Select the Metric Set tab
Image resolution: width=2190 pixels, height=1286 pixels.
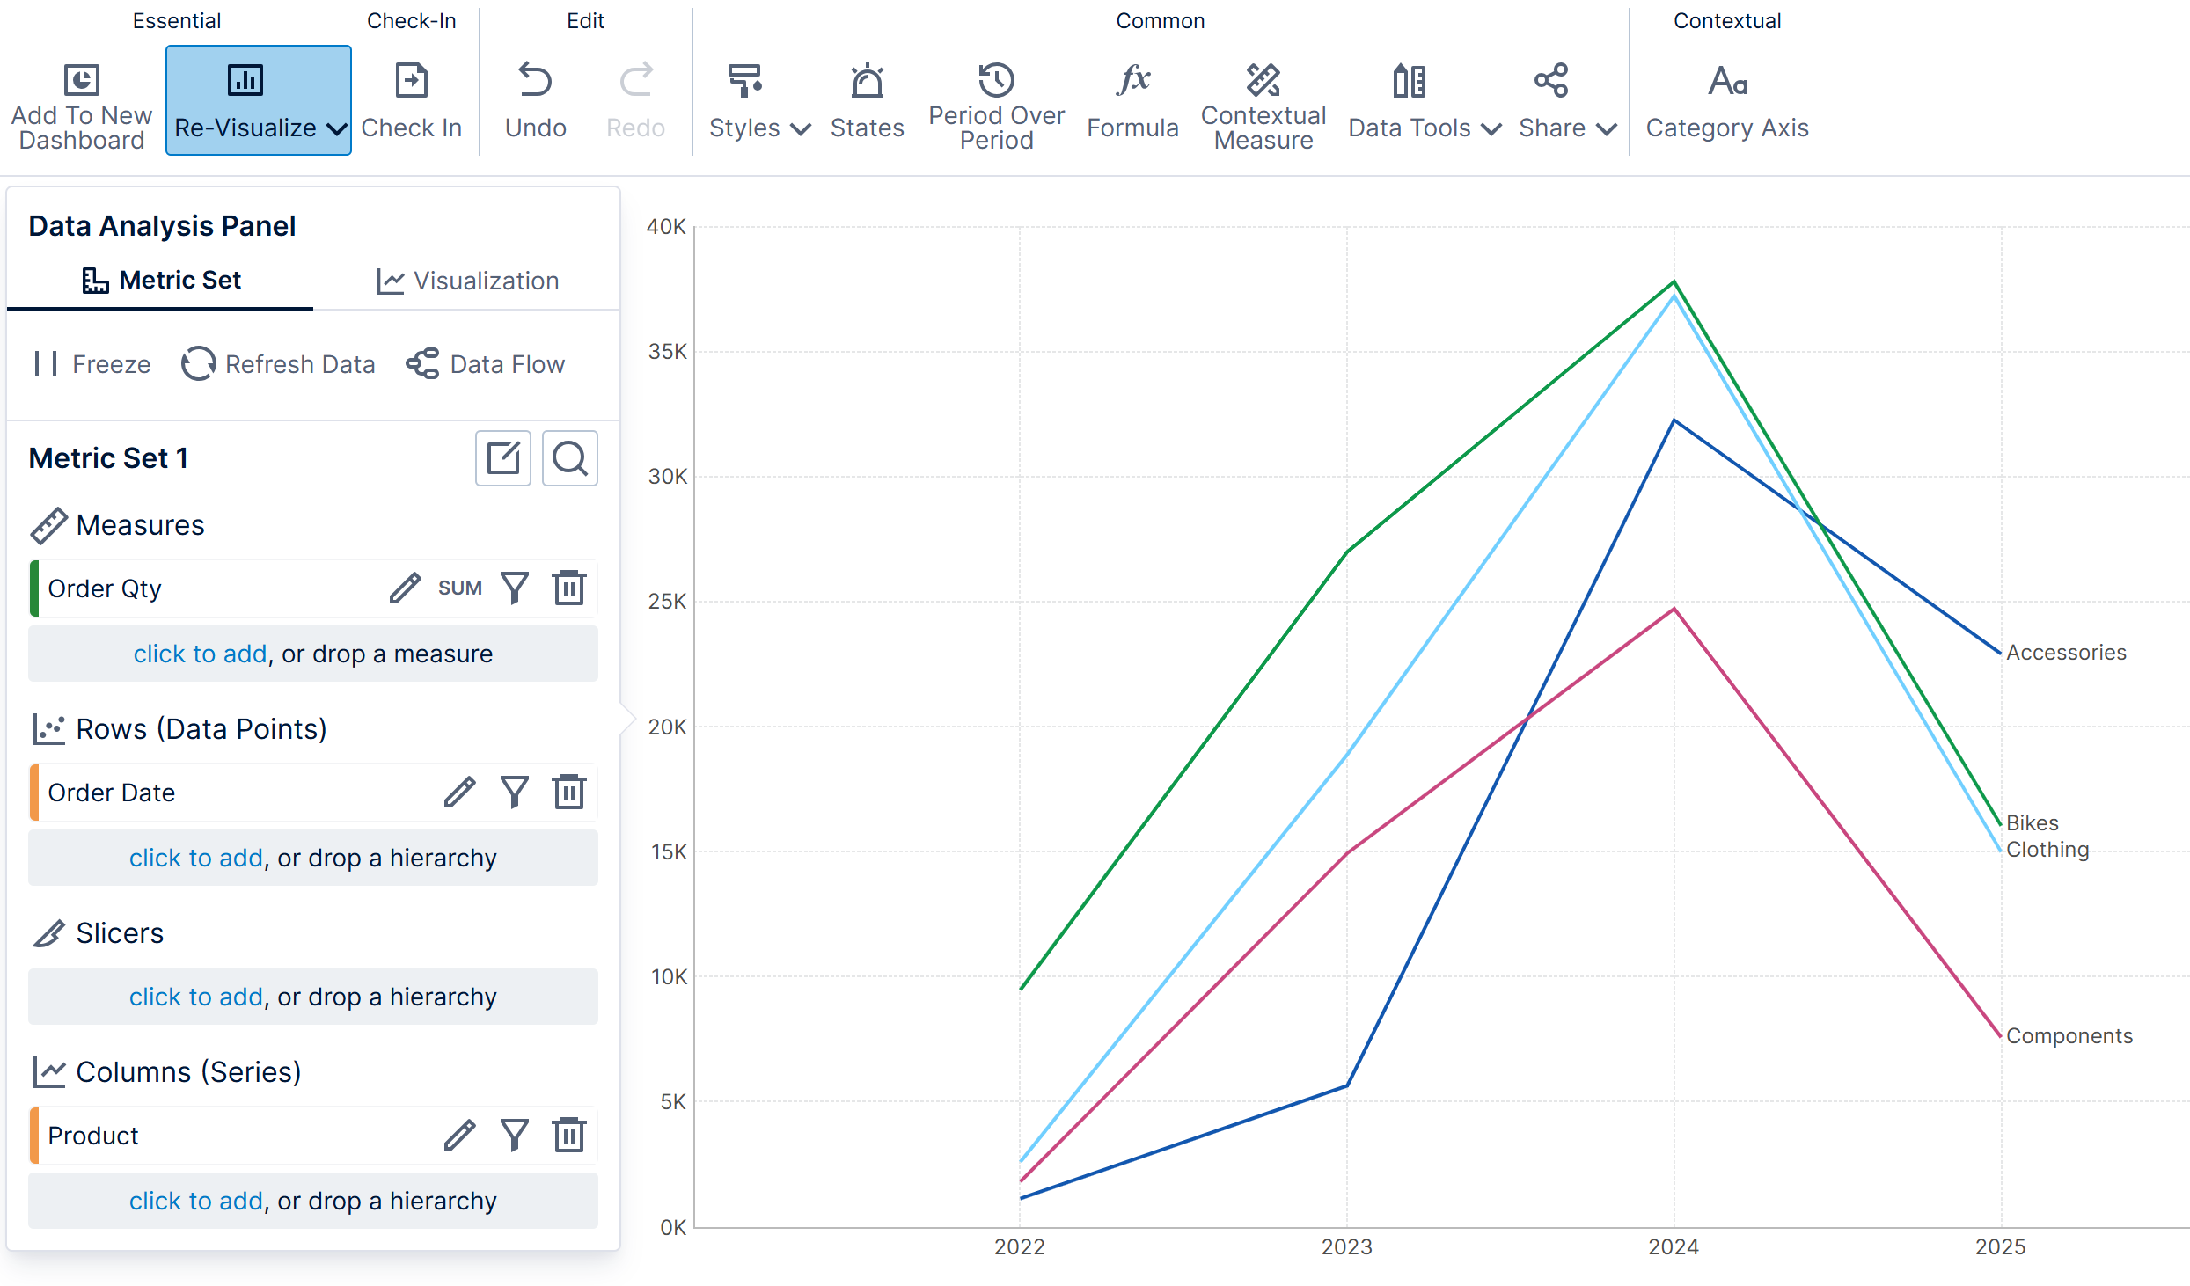[160, 280]
